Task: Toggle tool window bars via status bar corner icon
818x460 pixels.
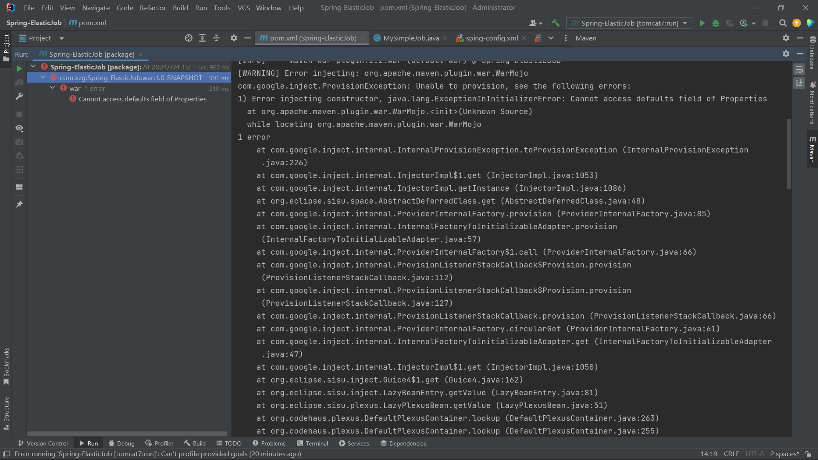Action: [6, 454]
